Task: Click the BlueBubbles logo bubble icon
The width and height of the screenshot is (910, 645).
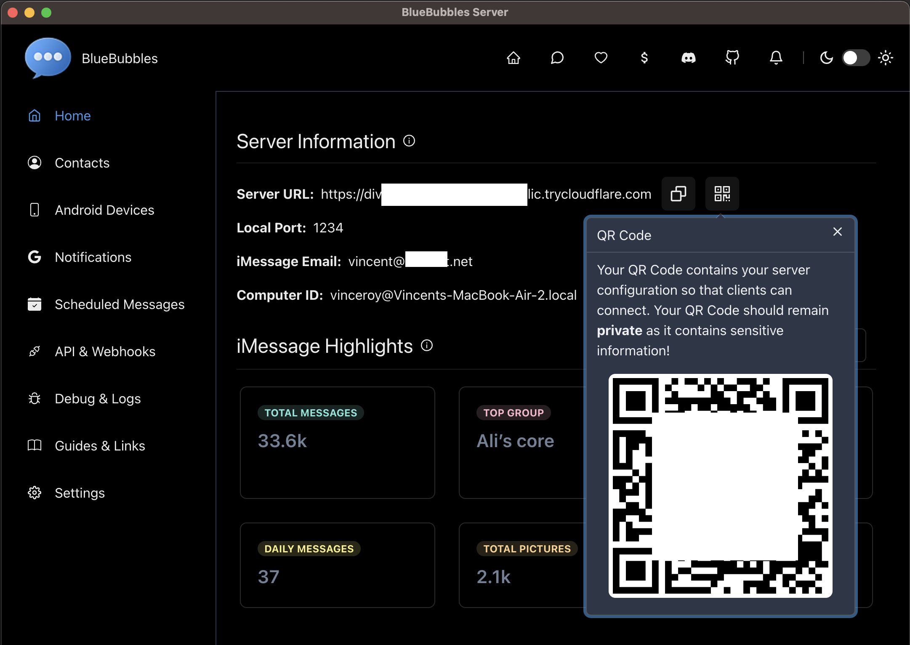Action: (48, 58)
